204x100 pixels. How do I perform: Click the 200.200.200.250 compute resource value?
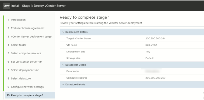[x=155, y=78]
